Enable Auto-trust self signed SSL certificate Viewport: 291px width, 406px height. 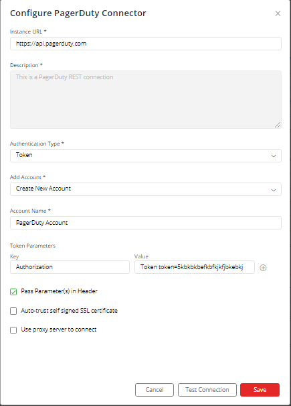pos(13,311)
